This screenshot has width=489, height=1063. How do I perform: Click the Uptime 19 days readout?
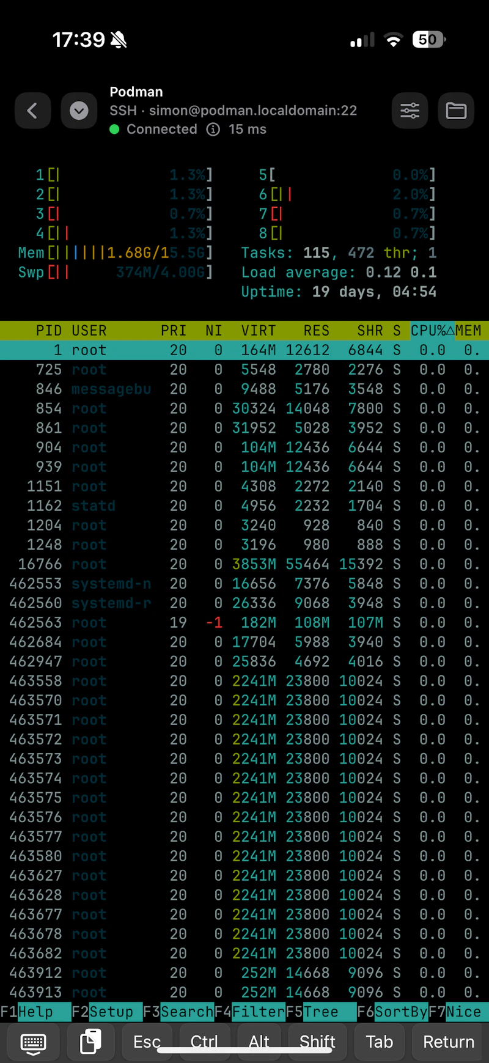click(339, 292)
